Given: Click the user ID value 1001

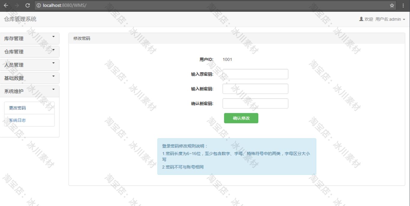Looking at the screenshot, I should pyautogui.click(x=227, y=59).
